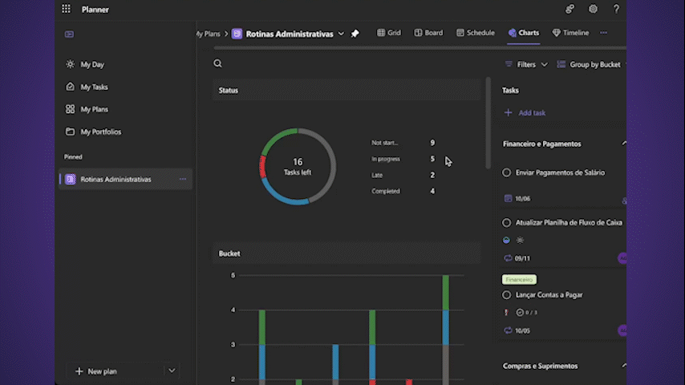685x385 pixels.
Task: Unpin the Rotinas Administrativas plan
Action: click(355, 34)
